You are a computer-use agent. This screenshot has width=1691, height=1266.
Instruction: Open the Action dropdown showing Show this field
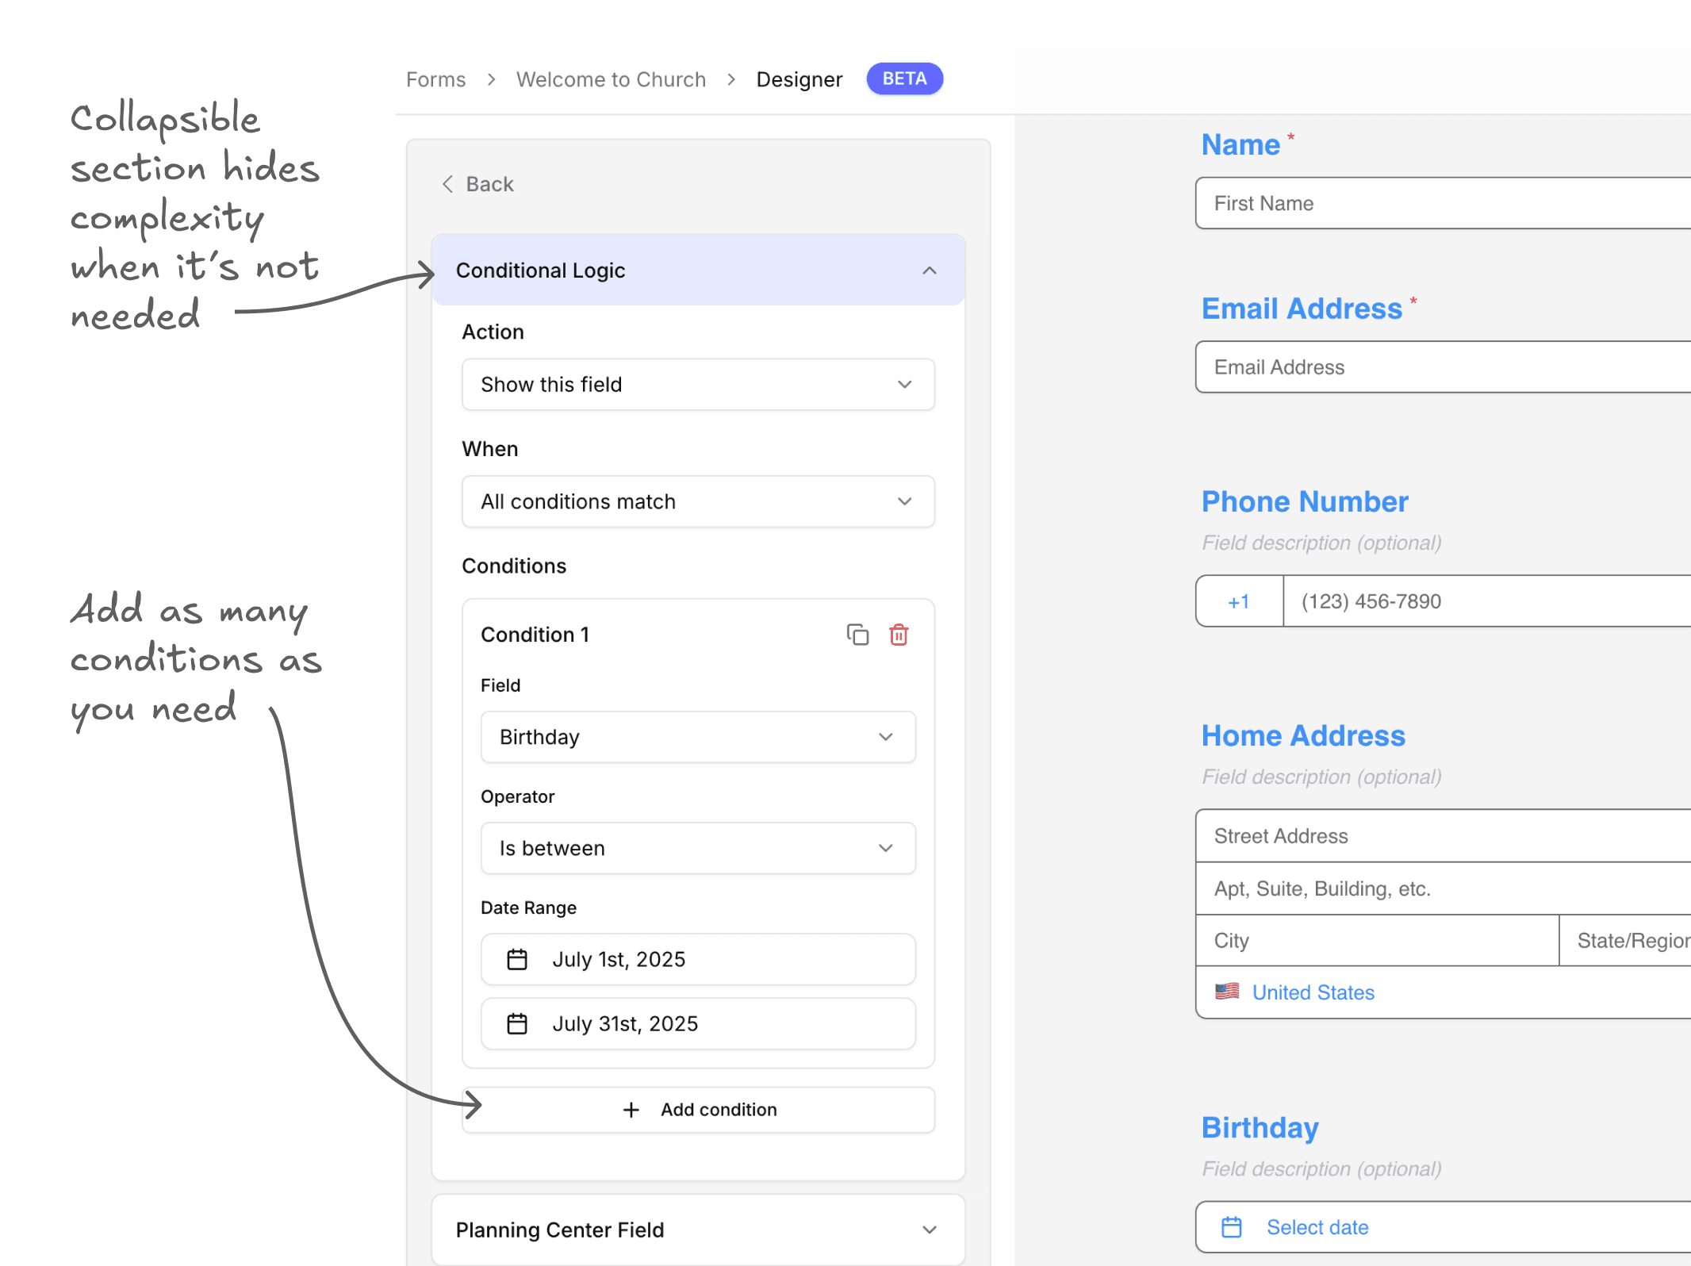(x=698, y=385)
